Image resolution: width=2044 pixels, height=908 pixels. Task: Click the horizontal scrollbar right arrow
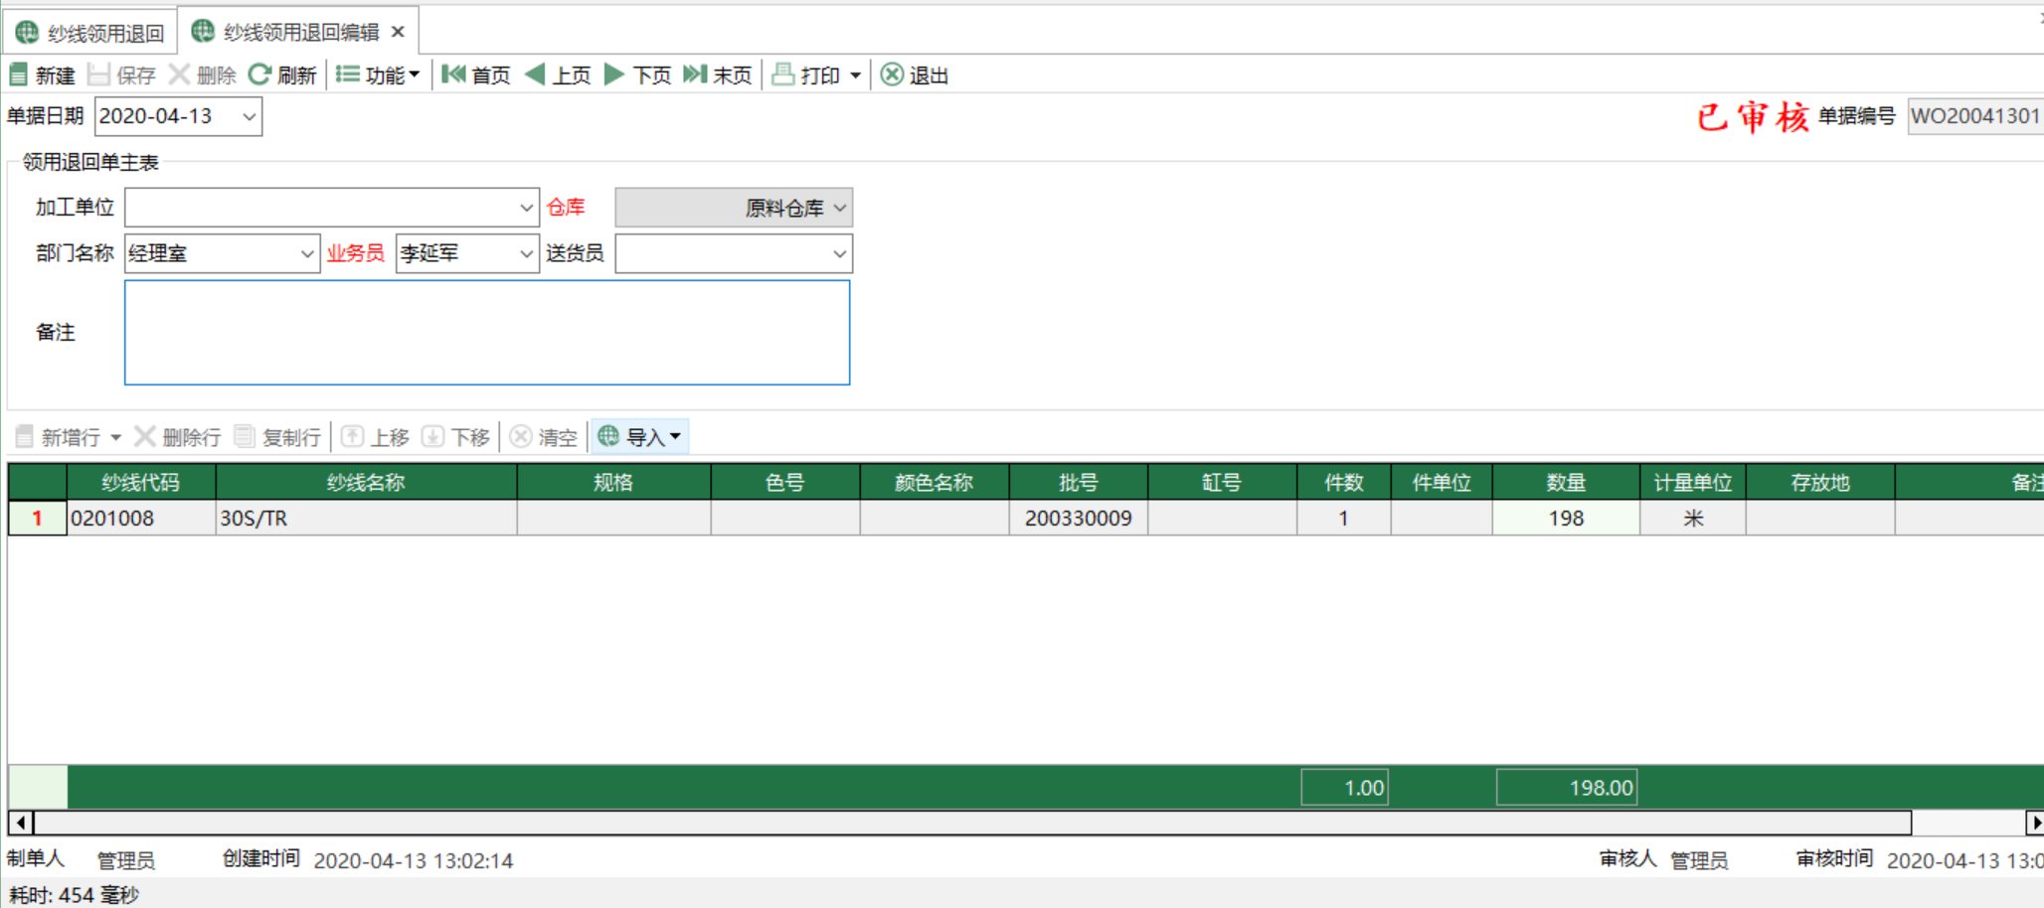pyautogui.click(x=2034, y=823)
